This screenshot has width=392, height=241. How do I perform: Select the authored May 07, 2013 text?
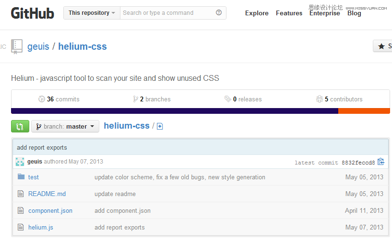(x=73, y=162)
